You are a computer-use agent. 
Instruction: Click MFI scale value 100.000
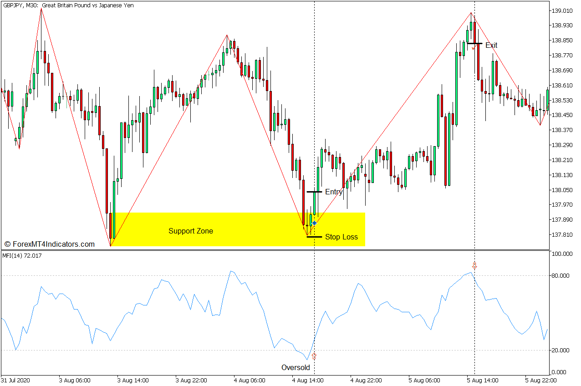point(562,254)
